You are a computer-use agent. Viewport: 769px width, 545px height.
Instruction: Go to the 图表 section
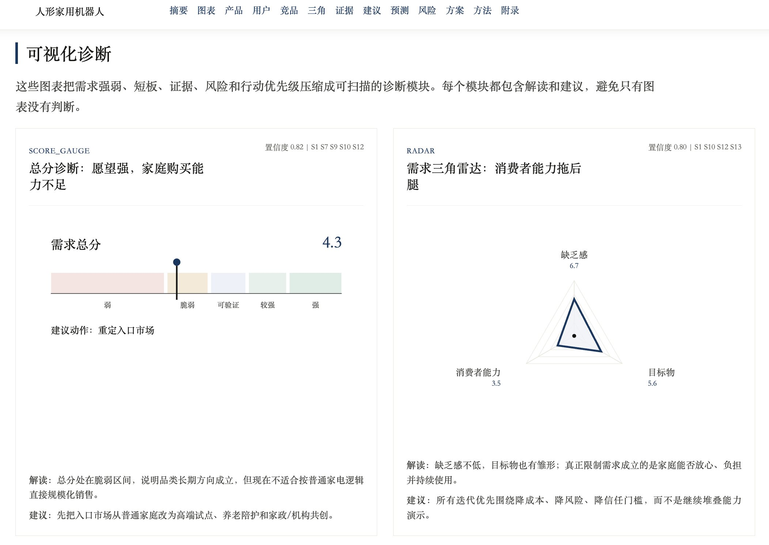click(x=206, y=11)
